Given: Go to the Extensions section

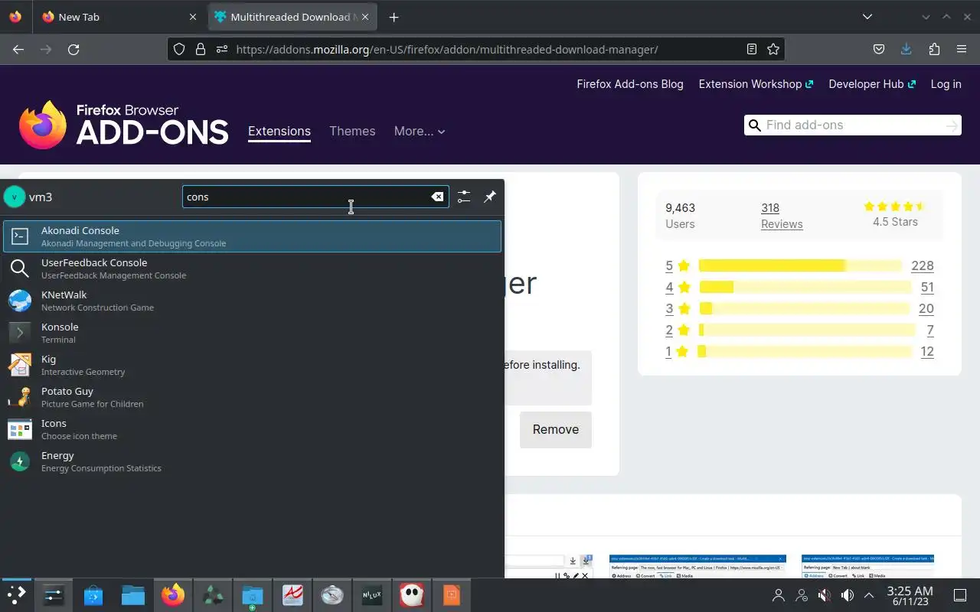Looking at the screenshot, I should pyautogui.click(x=279, y=131).
